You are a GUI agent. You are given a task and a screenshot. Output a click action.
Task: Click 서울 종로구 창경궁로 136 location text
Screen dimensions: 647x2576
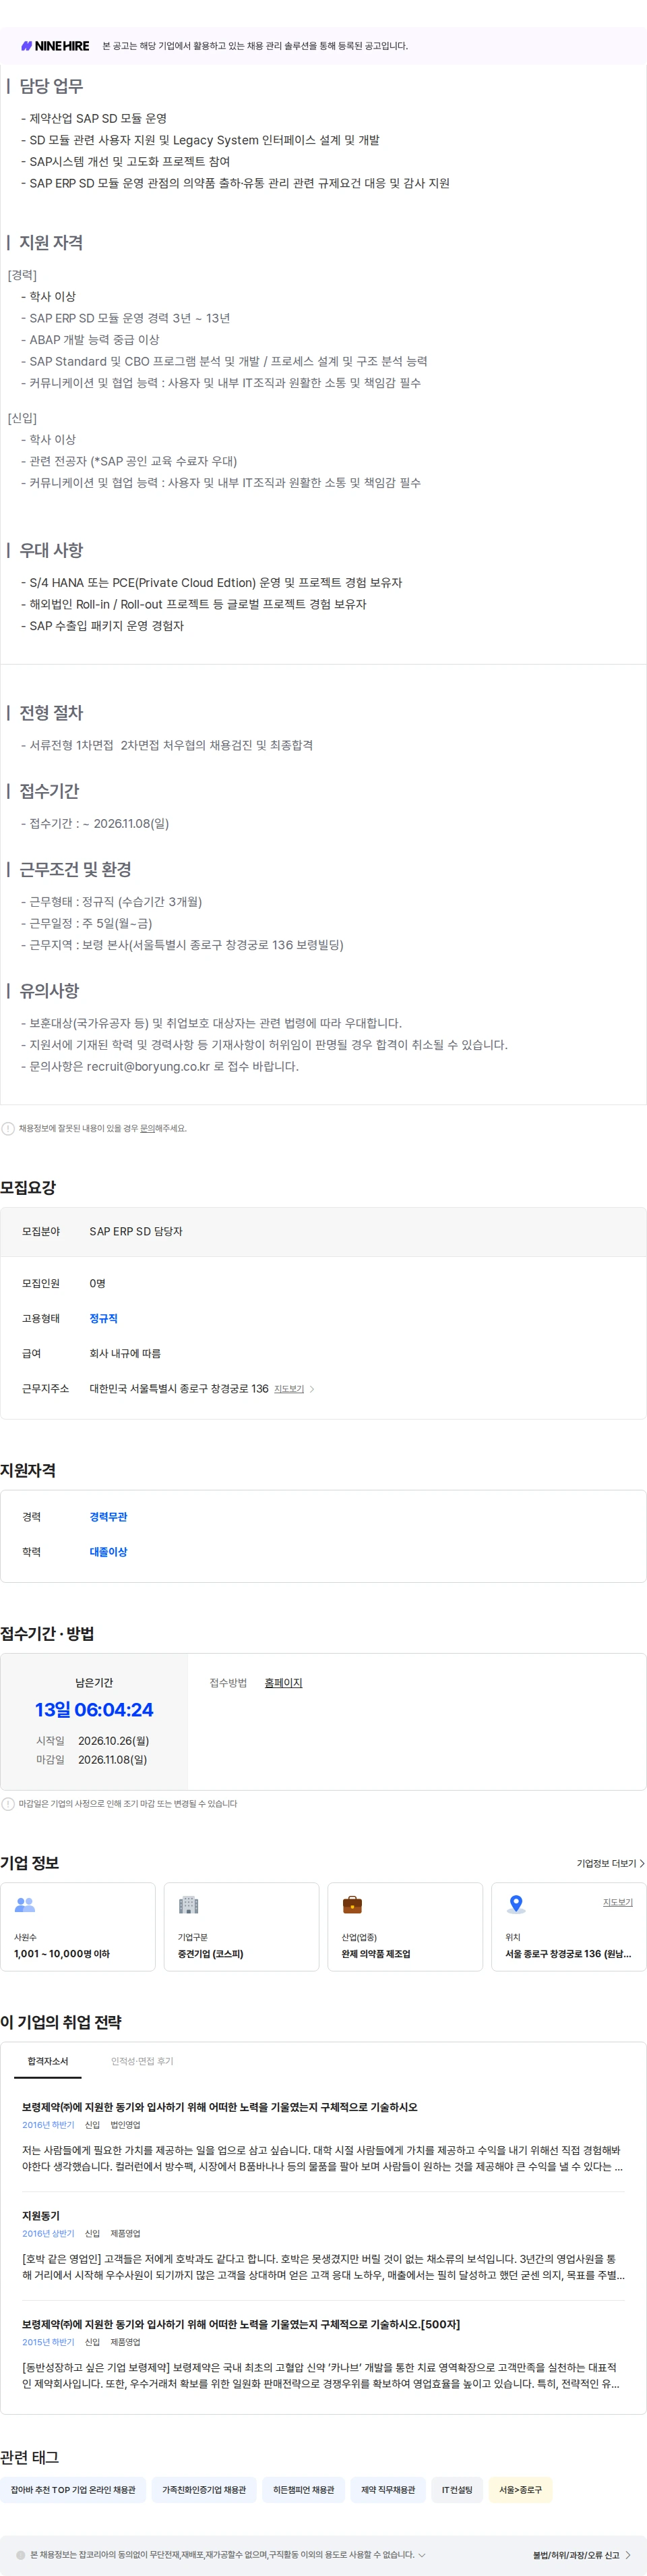pyautogui.click(x=568, y=1954)
